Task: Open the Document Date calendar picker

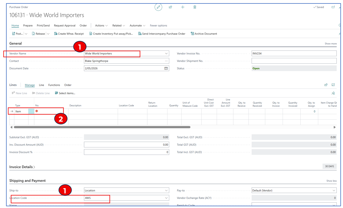Action: point(166,69)
